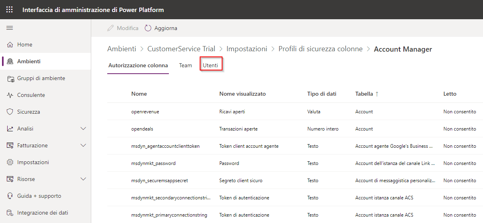The image size is (483, 223).
Task: Click the Valuta data type cell
Action: point(314,112)
